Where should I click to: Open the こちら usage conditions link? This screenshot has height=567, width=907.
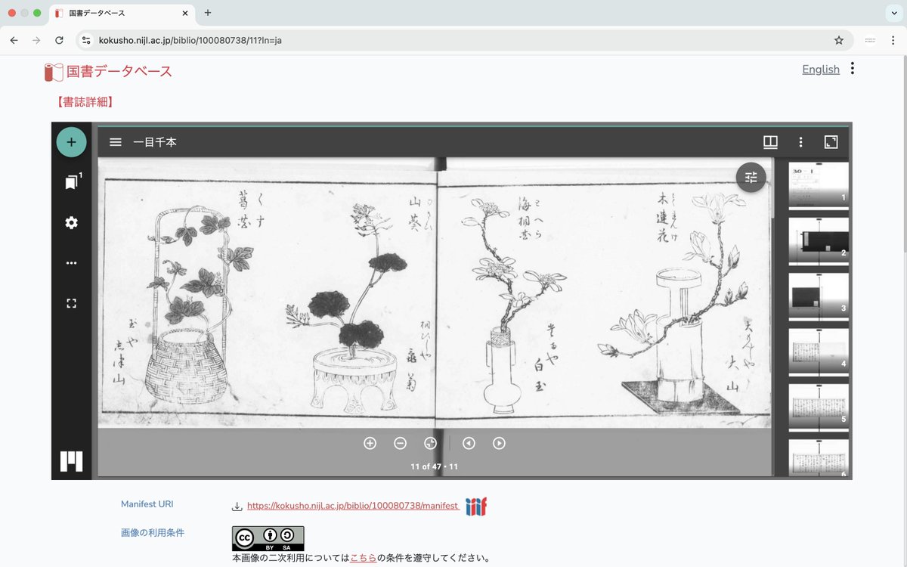coord(363,559)
